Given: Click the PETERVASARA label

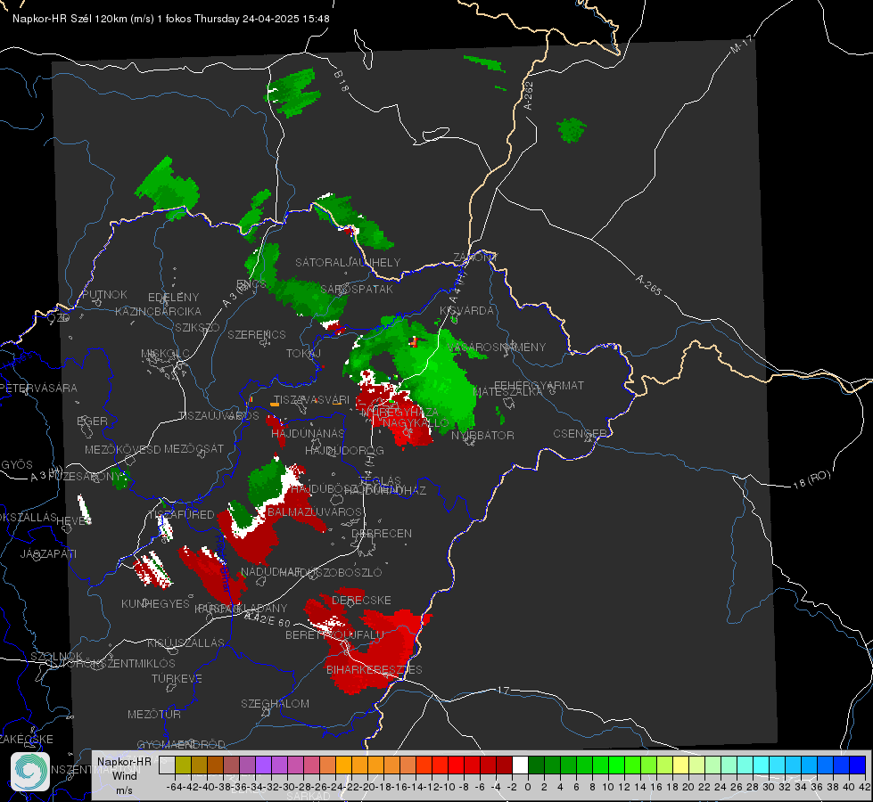Looking at the screenshot, I should [x=38, y=388].
